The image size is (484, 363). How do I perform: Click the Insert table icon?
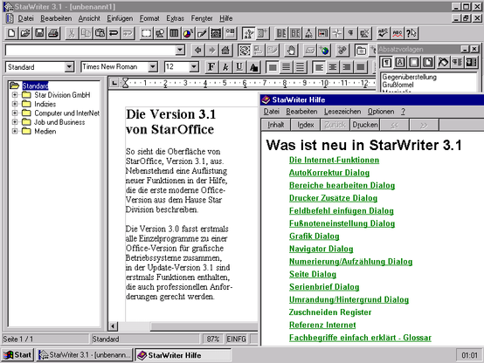[x=174, y=33]
